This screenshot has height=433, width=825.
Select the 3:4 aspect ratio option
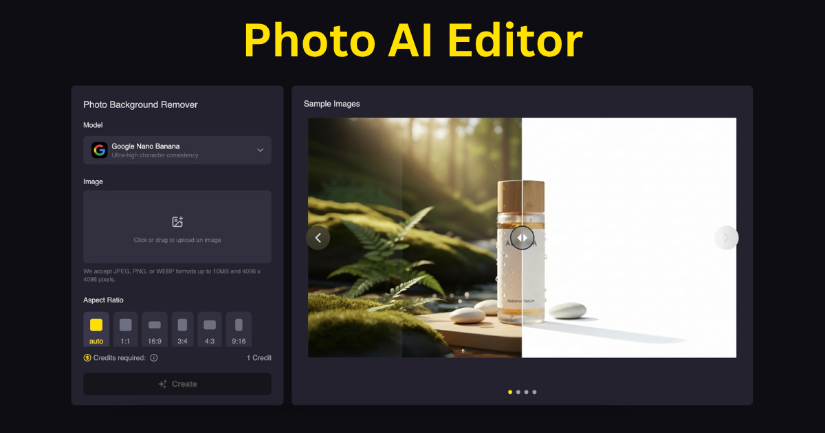[x=182, y=325]
